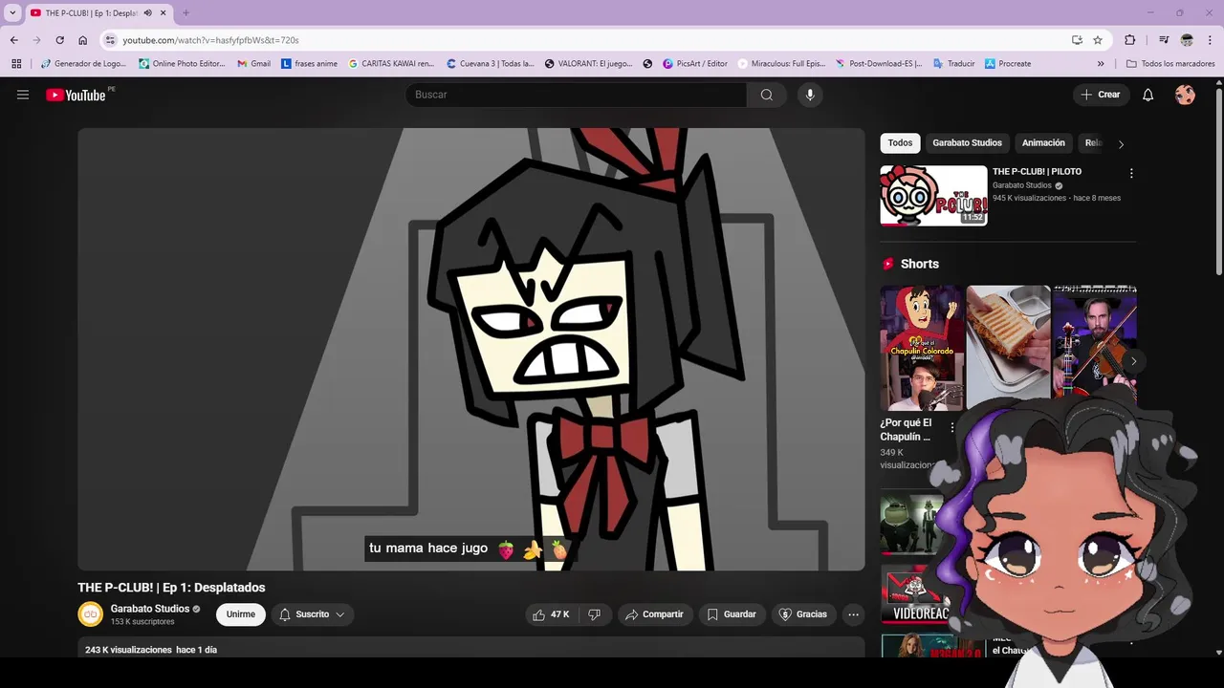Viewport: 1224px width, 688px height.
Task: Click the Chrome profile avatar
Action: (1187, 40)
